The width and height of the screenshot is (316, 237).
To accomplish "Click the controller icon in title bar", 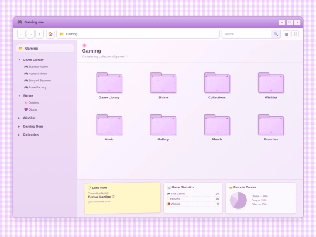I will [20, 22].
